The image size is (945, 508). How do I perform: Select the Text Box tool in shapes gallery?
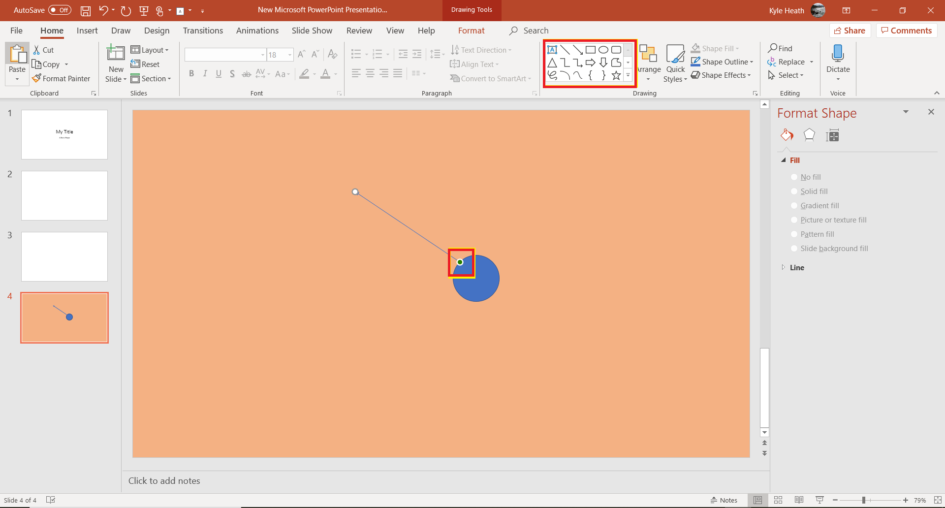(x=553, y=49)
